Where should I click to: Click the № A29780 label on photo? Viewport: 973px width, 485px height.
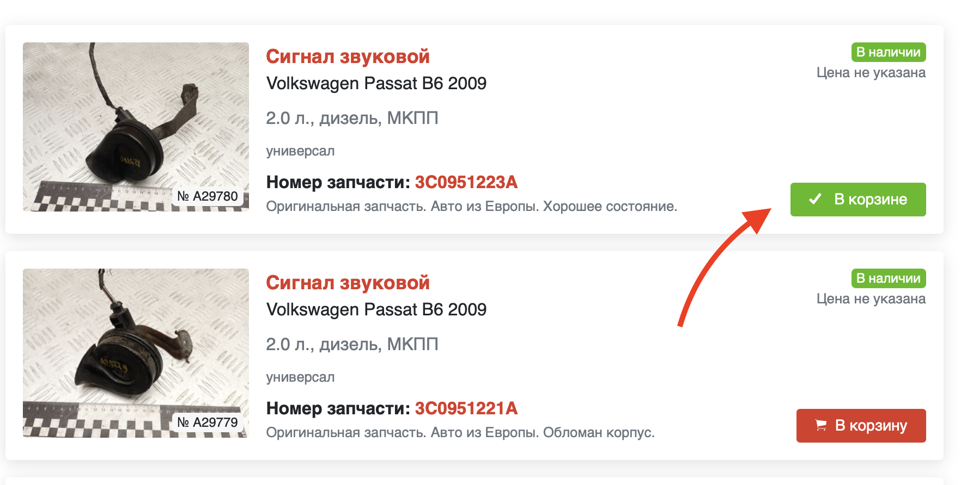(x=208, y=196)
